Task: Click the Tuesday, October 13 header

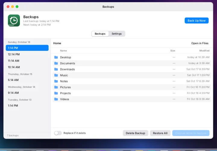Action: pyautogui.click(x=20, y=100)
